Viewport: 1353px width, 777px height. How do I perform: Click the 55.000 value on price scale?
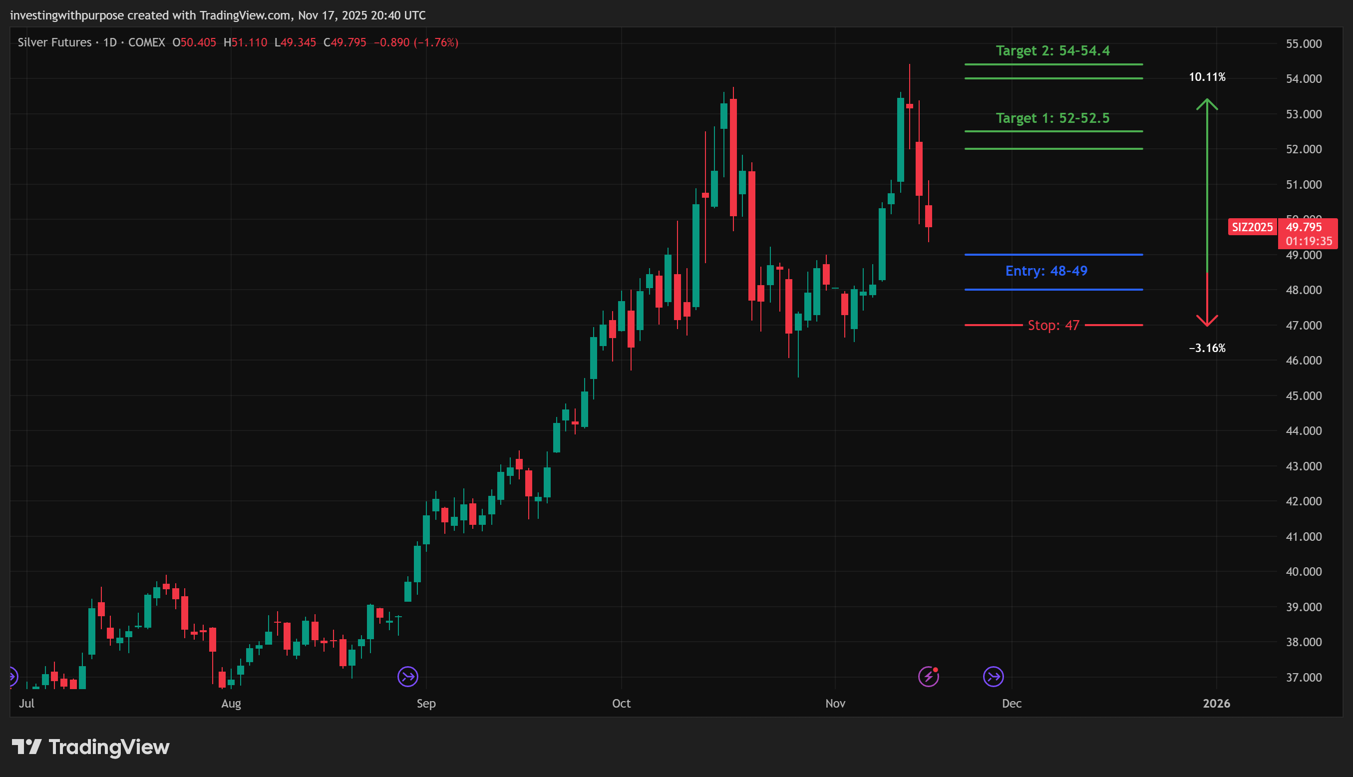(1304, 44)
